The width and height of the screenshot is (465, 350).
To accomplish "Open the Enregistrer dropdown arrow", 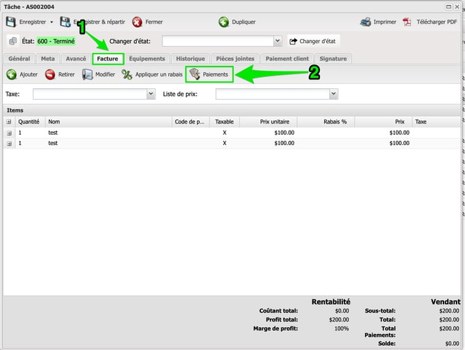I will (x=51, y=22).
